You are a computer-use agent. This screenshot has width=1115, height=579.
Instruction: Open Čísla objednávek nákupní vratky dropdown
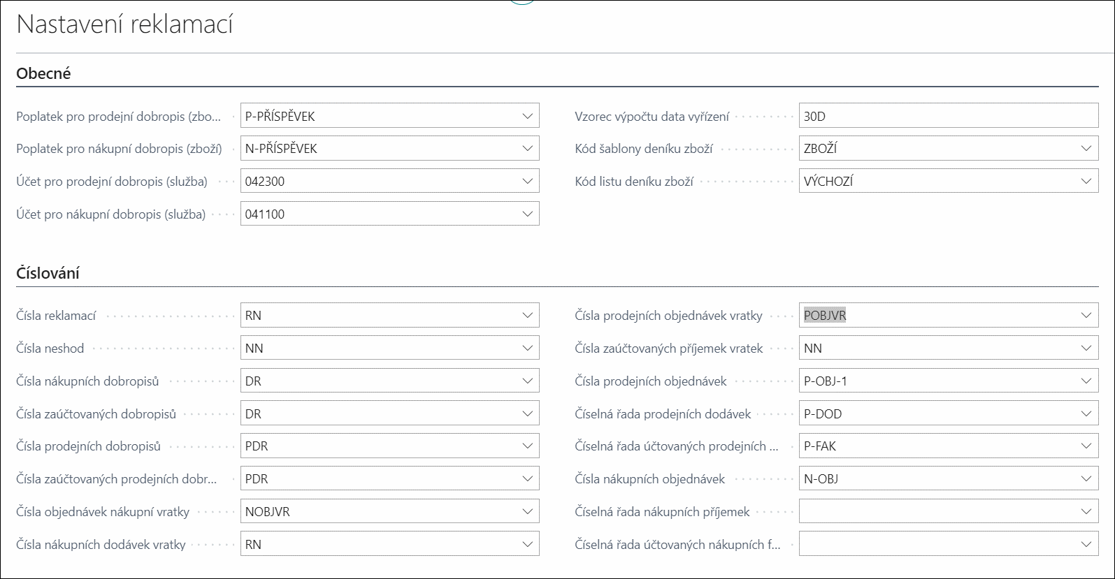point(527,511)
